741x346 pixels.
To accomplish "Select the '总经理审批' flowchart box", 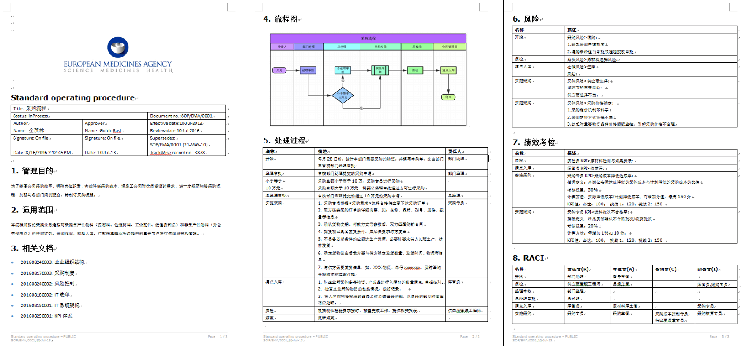I will coord(343,70).
